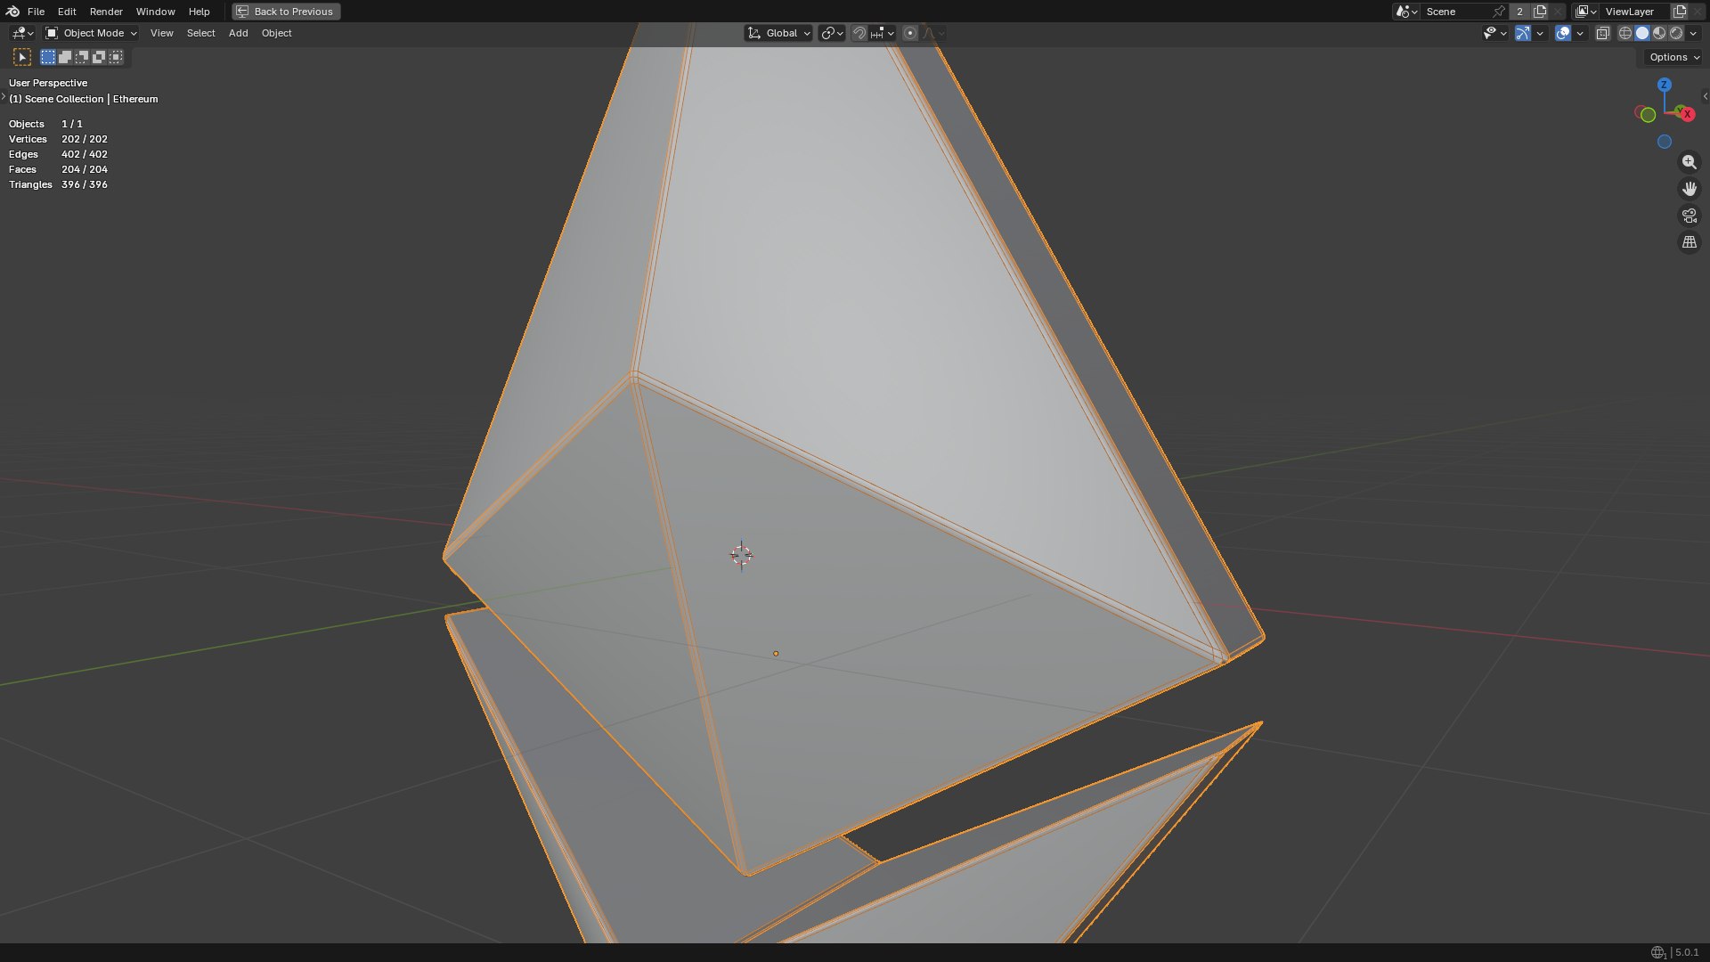1710x962 pixels.
Task: Pin the scene with the pin icon
Action: point(1498,12)
